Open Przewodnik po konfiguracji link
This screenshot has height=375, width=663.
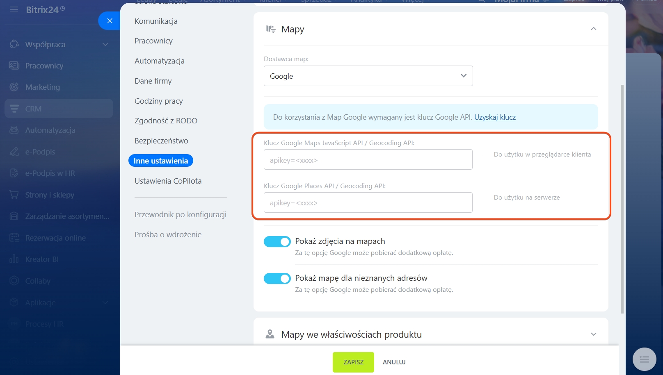pos(181,215)
